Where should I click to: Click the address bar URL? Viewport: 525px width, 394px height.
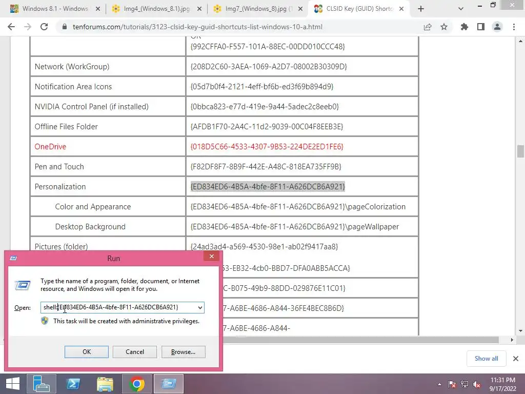coord(197,27)
